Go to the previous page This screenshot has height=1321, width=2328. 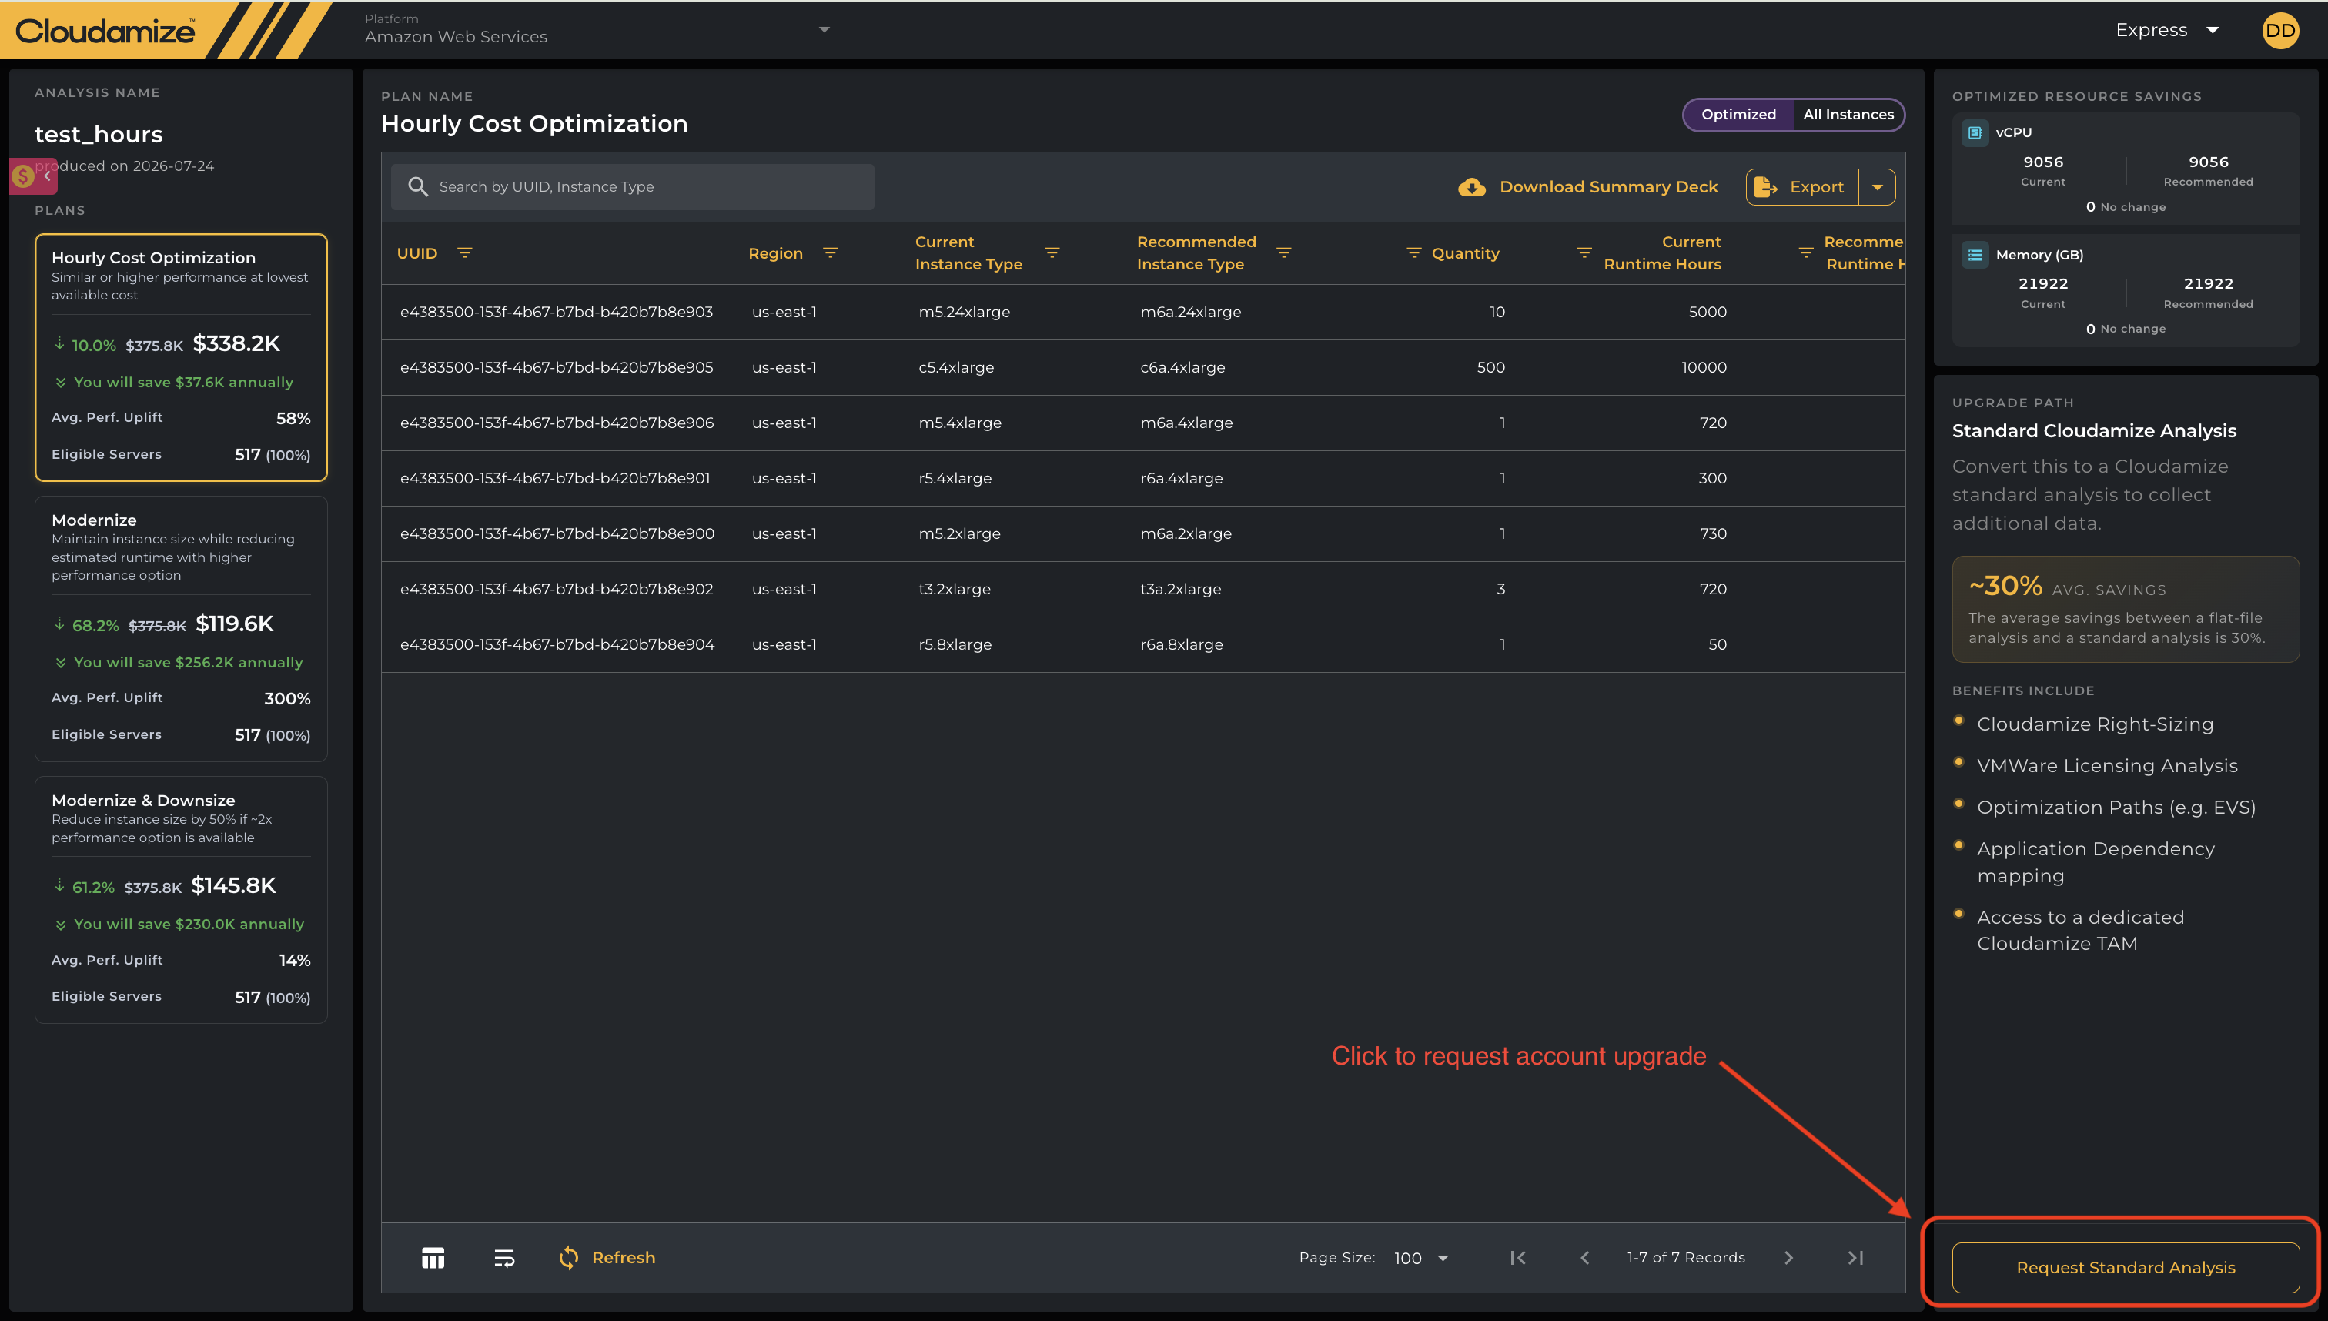click(1585, 1258)
